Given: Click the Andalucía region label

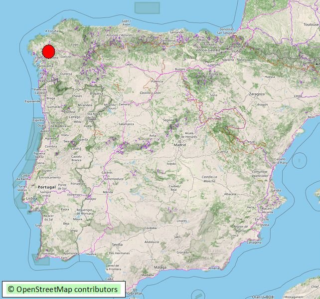Looking at the screenshot, I should pos(152,242).
